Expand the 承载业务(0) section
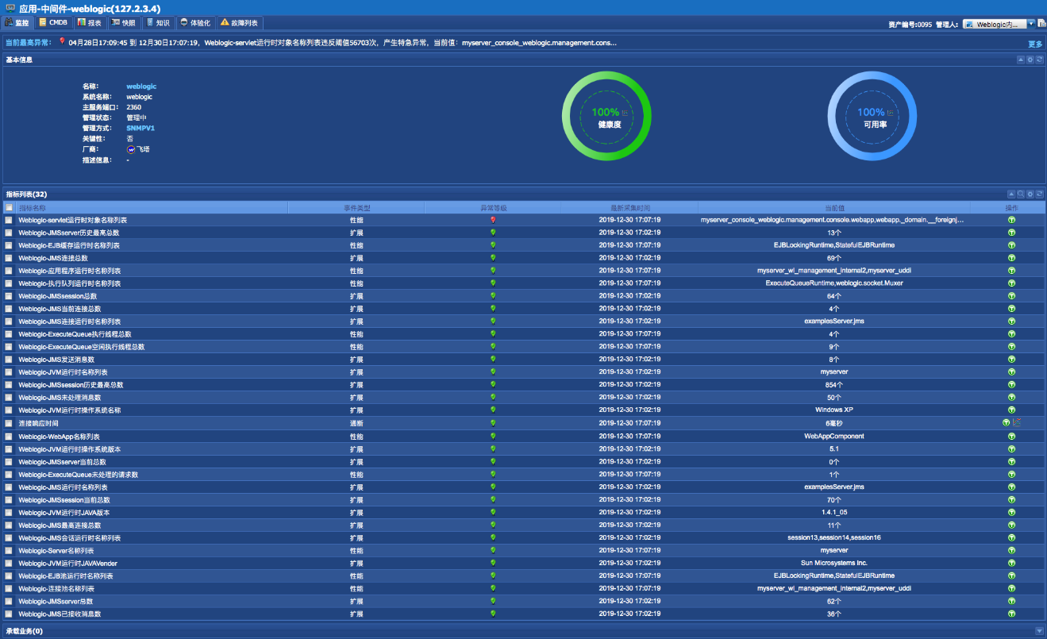The image size is (1047, 639). 1039,631
